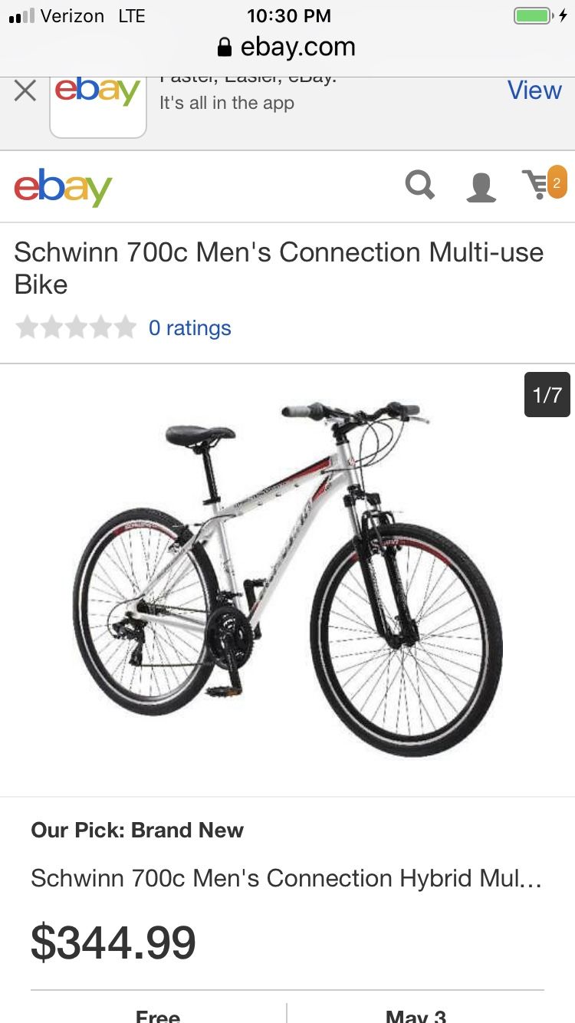Tap the 1/7 image counter badge
The image size is (575, 1023).
pyautogui.click(x=547, y=395)
